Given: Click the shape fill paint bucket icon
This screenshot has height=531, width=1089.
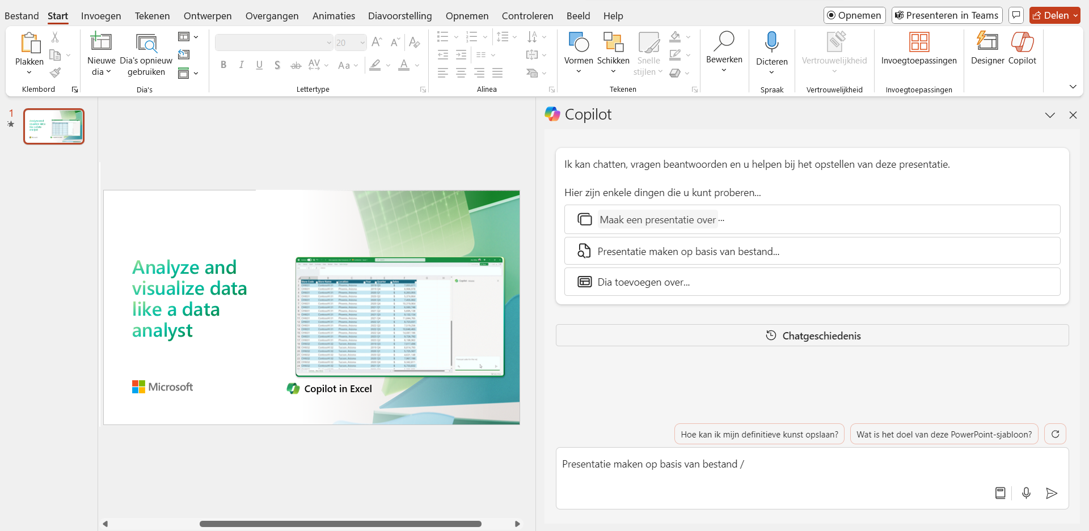Looking at the screenshot, I should click(675, 37).
